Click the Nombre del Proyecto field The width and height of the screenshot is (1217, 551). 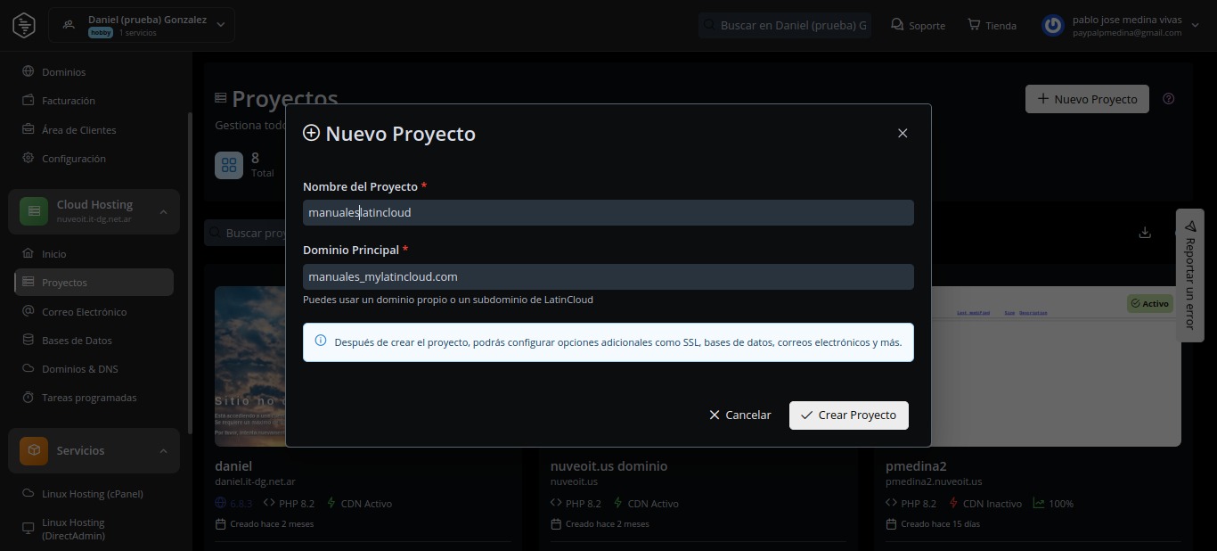tap(608, 213)
